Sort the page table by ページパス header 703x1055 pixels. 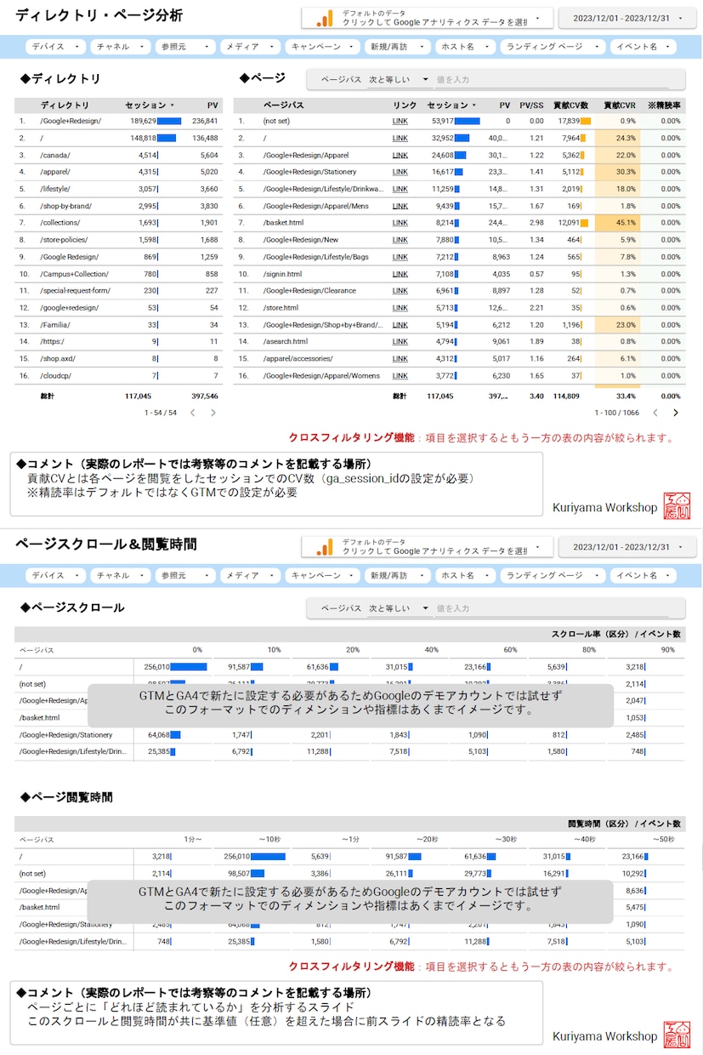(284, 105)
